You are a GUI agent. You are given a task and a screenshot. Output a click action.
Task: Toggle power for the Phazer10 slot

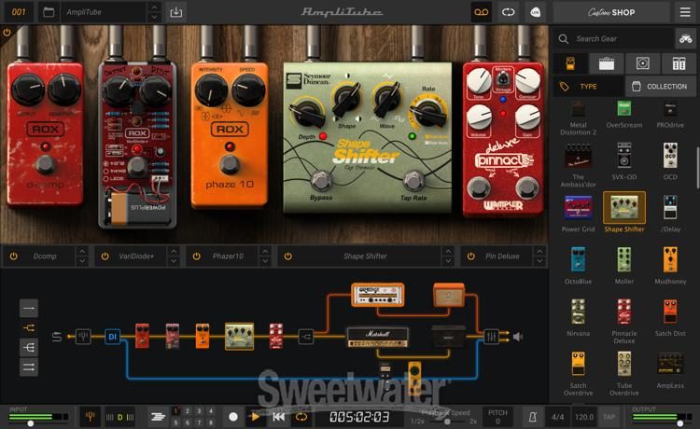pos(196,256)
